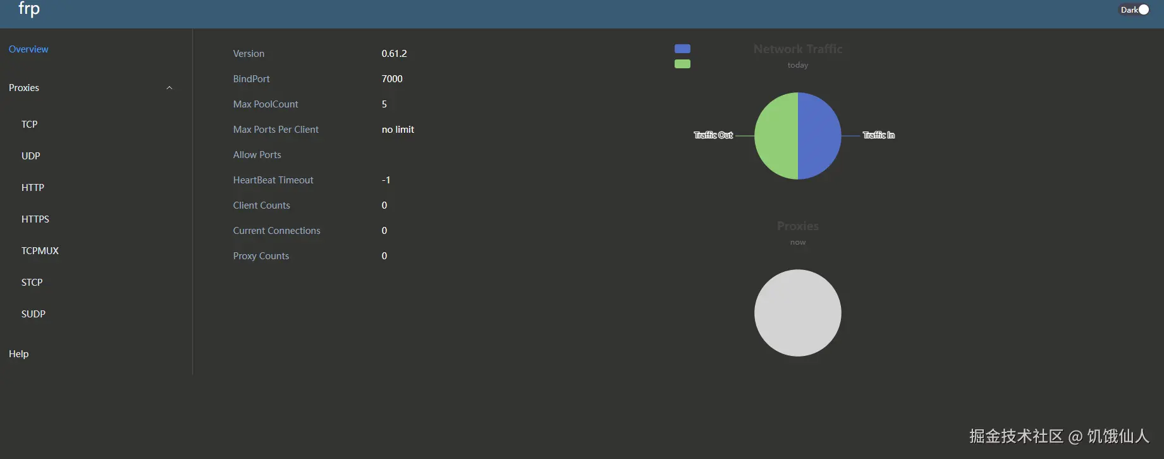Toggle the green Traffic Out legend swatch
The width and height of the screenshot is (1164, 459).
(x=682, y=64)
